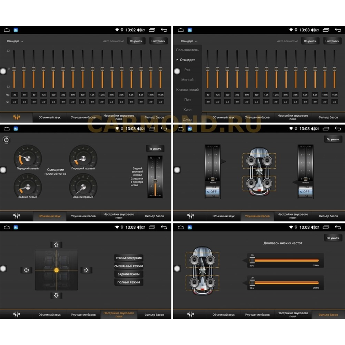Choose Классический preset from the list
The width and height of the screenshot is (345, 345).
pos(187,90)
